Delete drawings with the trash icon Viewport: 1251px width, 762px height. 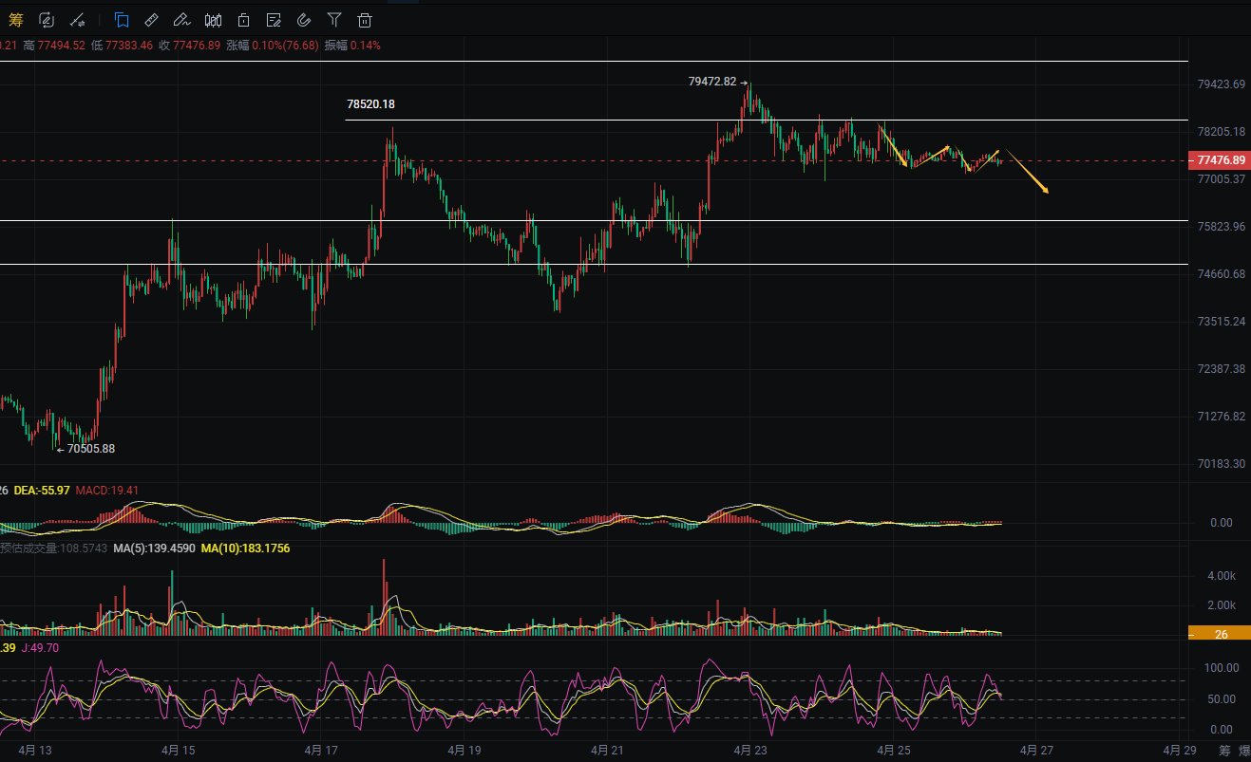[365, 19]
